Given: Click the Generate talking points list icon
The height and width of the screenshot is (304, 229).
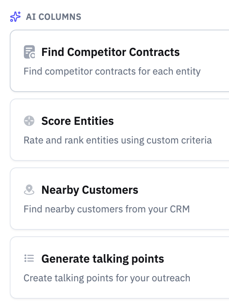Looking at the screenshot, I should pos(29,259).
